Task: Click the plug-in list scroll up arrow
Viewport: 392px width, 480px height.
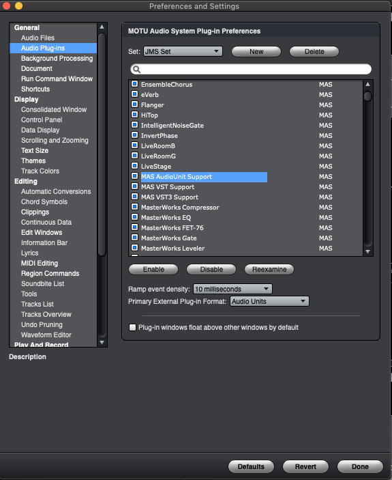Action: click(x=368, y=84)
